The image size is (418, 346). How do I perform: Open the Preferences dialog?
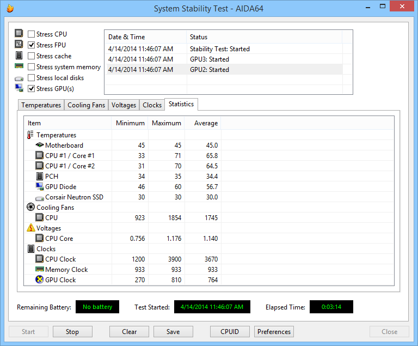tap(274, 331)
